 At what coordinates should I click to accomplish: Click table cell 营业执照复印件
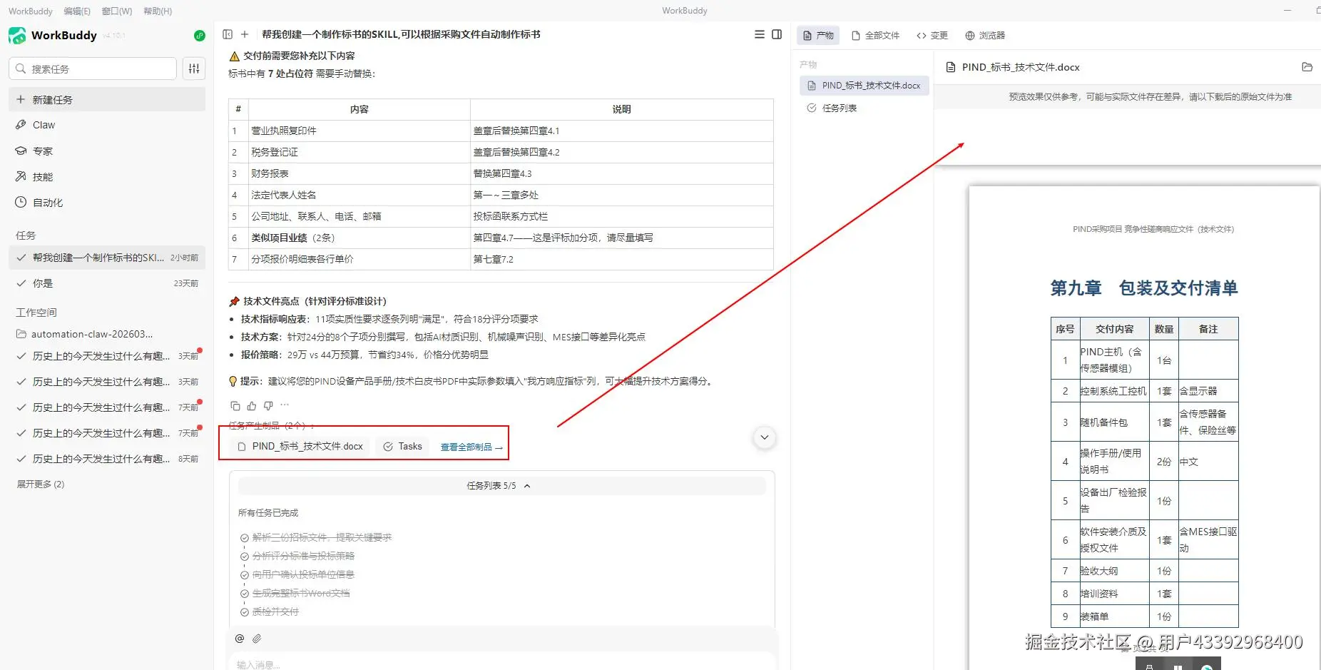point(359,131)
